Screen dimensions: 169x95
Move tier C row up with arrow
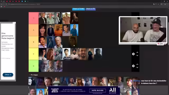tap(137, 53)
